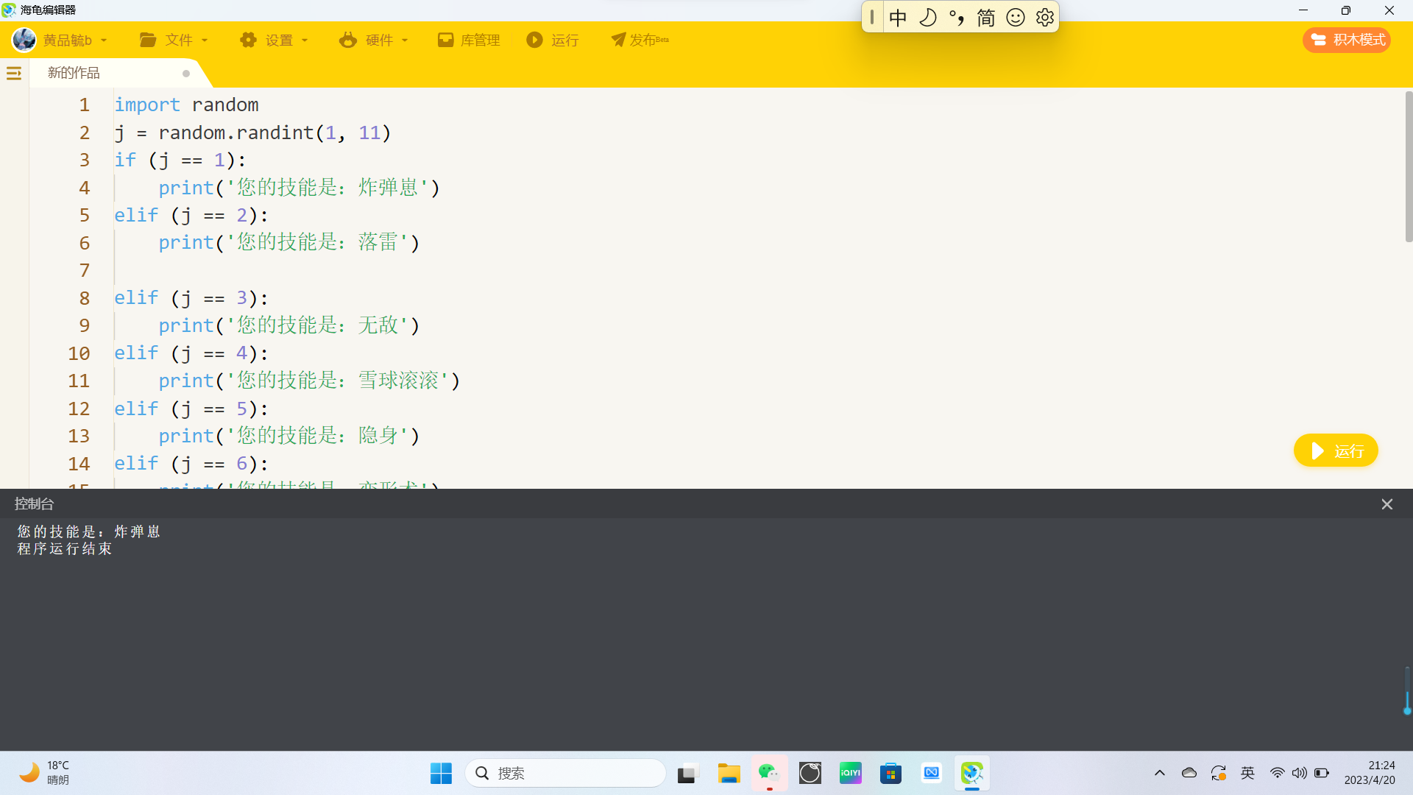
Task: Toggle IME Chinese/English 中 mode
Action: [898, 18]
